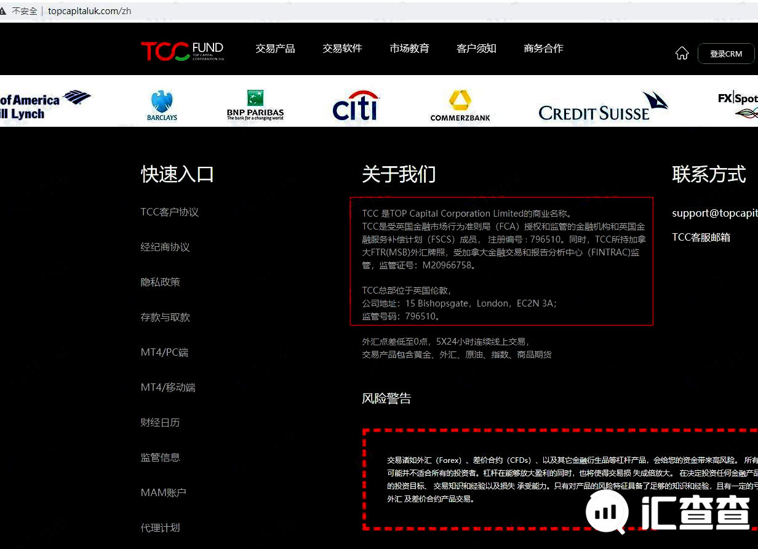Open the 隐私政策 link
Image resolution: width=758 pixels, height=549 pixels.
coord(160,282)
